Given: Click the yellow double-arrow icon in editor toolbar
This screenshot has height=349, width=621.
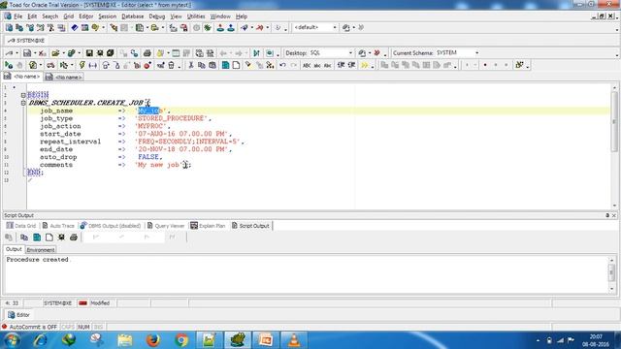Looking at the screenshot, I should tap(365, 65).
